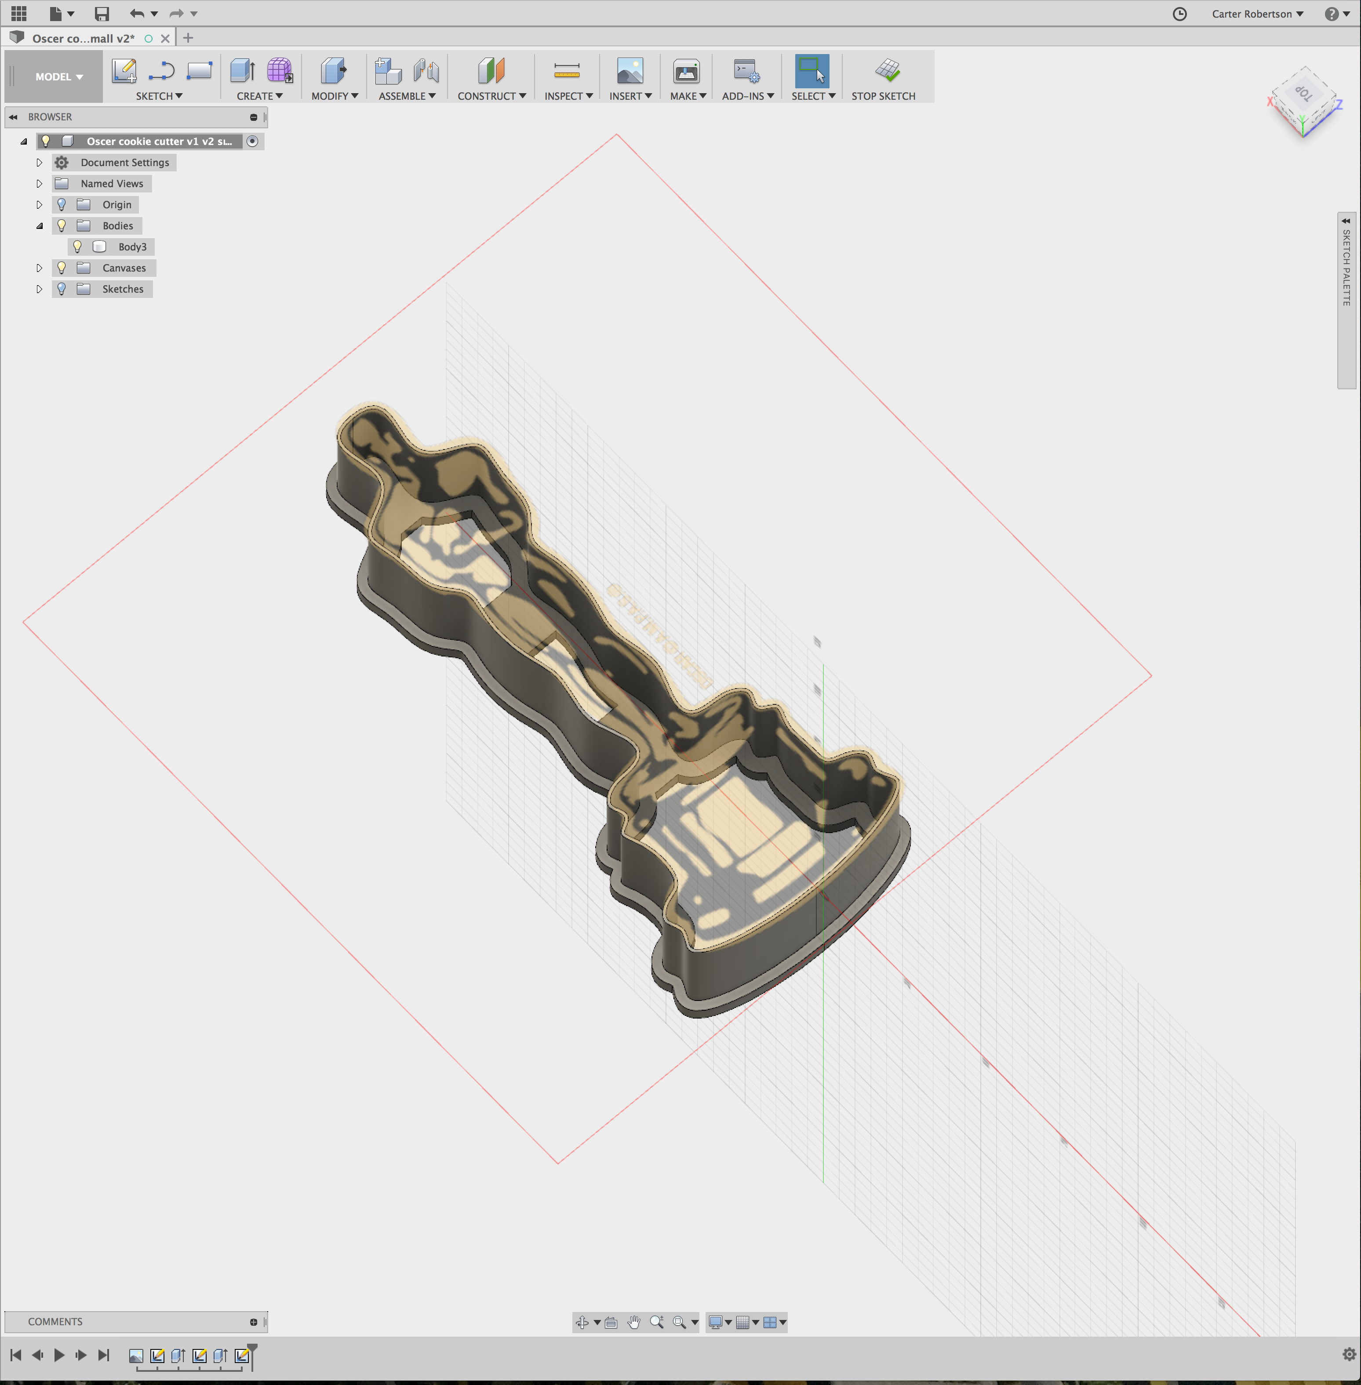Click the Save icon
The height and width of the screenshot is (1385, 1361).
pos(102,14)
